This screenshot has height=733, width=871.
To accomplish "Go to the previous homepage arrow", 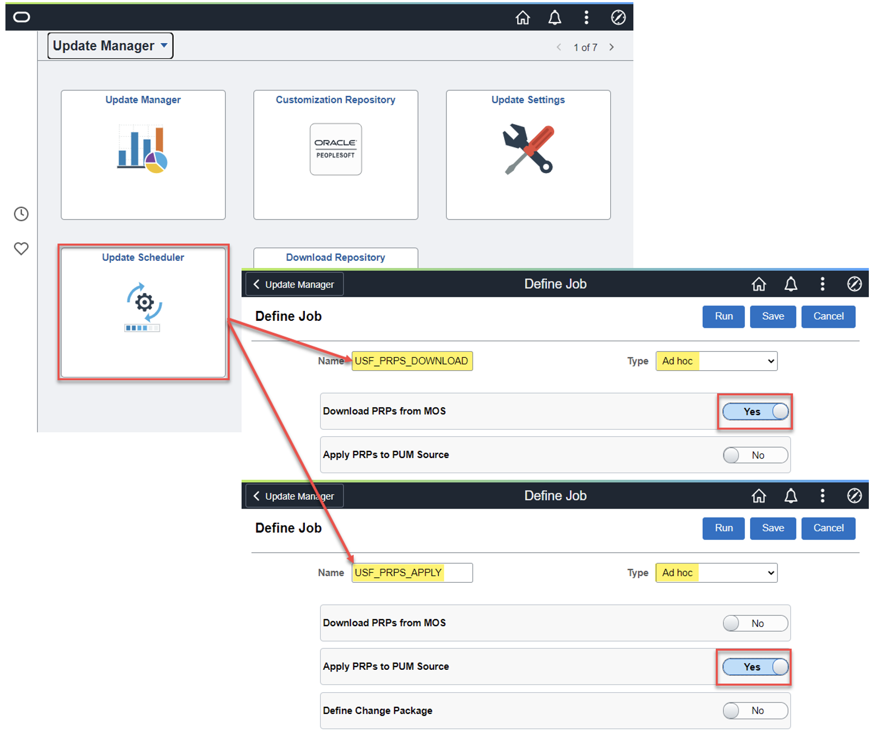I will pos(559,47).
